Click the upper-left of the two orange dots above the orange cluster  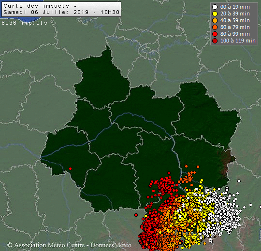coord(186,166)
